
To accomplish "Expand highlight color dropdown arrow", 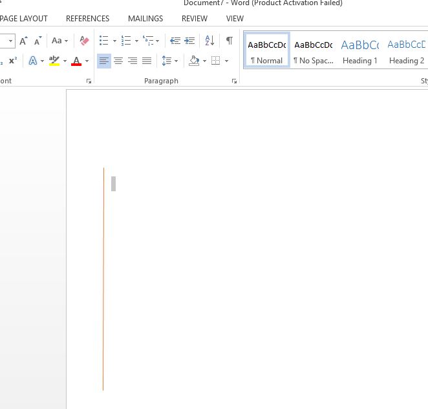I will pos(65,61).
